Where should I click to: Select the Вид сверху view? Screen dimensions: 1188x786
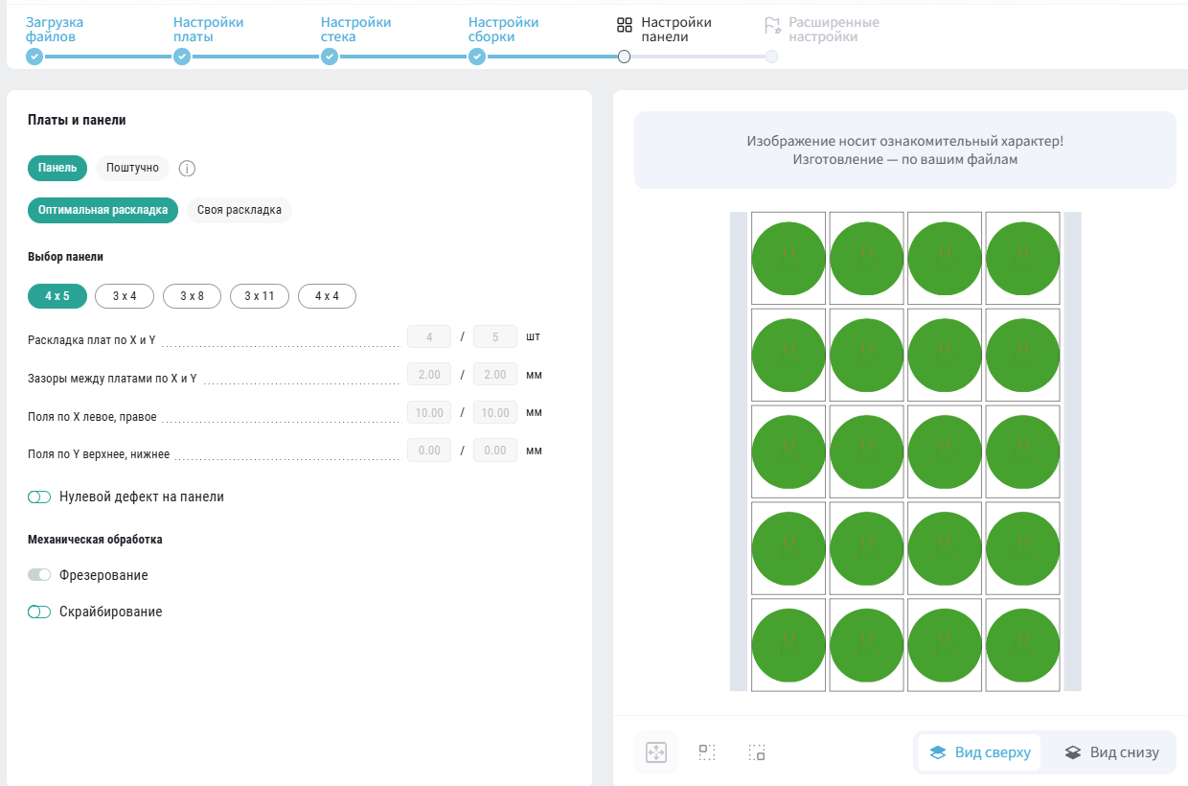point(979,752)
